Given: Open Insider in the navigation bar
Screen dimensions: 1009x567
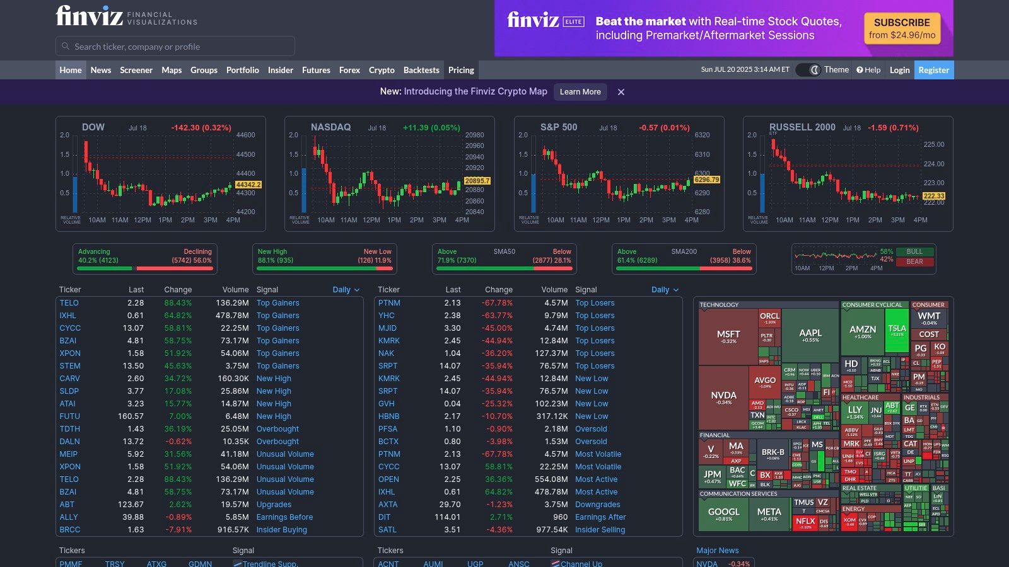Looking at the screenshot, I should tap(281, 70).
